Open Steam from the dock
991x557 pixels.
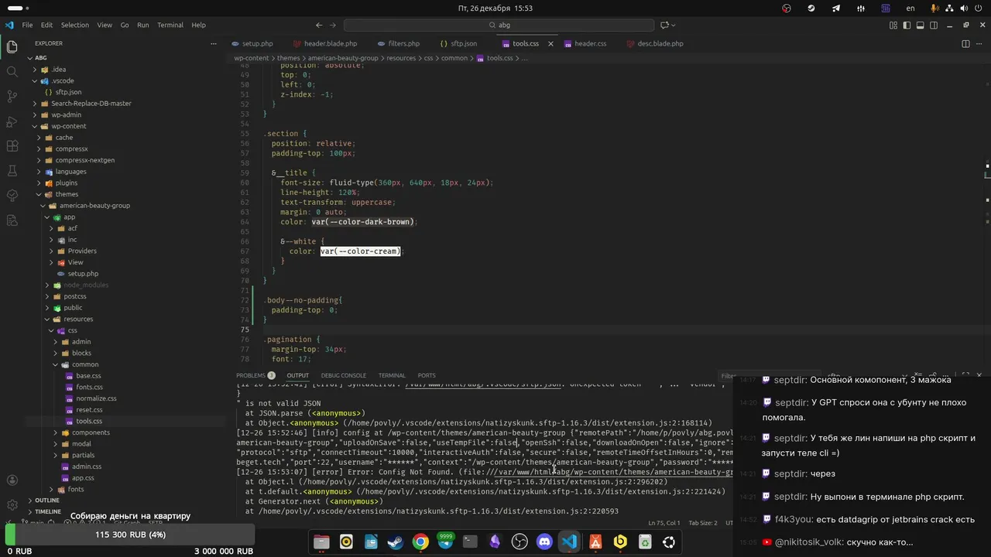(396, 542)
